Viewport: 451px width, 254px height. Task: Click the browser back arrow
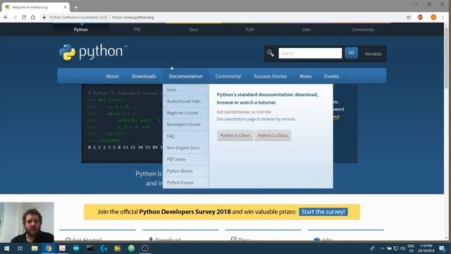pyautogui.click(x=6, y=17)
